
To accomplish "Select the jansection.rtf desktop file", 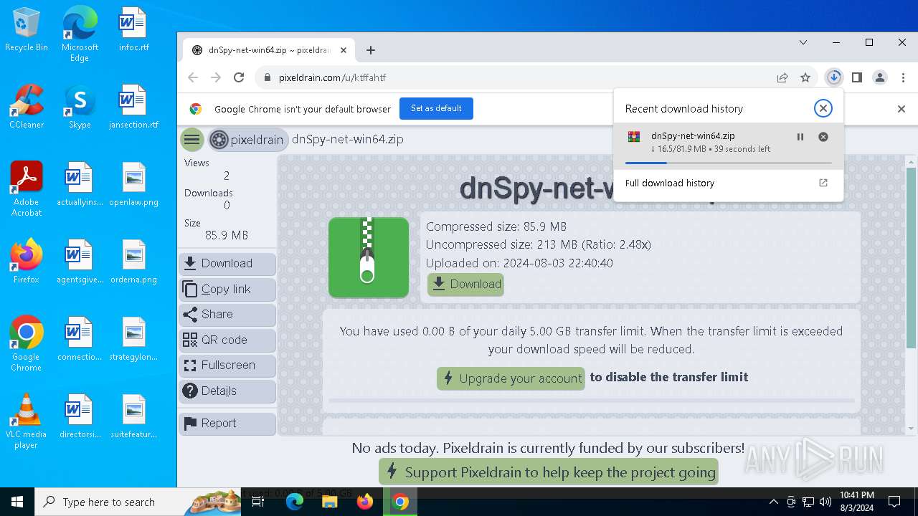I will tap(133, 107).
